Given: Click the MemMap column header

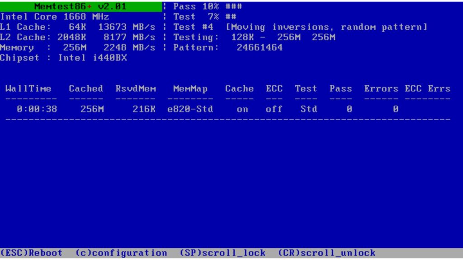Looking at the screenshot, I should 190,88.
